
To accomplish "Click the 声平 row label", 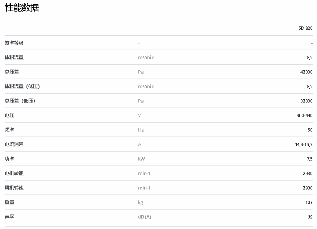I will point(9,217).
